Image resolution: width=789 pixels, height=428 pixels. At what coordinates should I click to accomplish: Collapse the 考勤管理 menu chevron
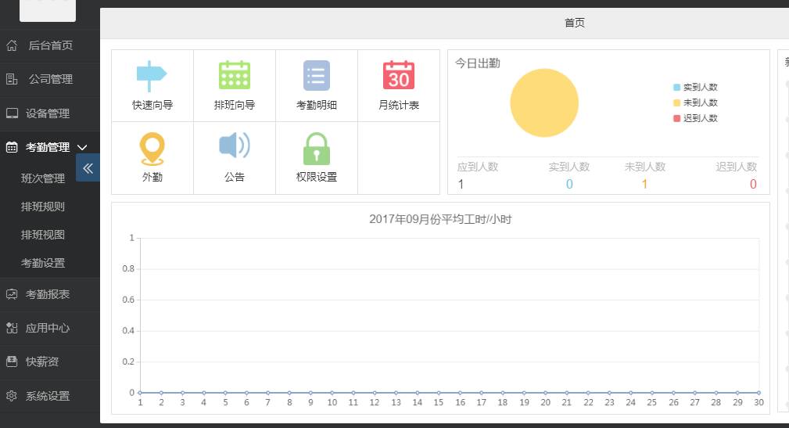click(x=83, y=148)
